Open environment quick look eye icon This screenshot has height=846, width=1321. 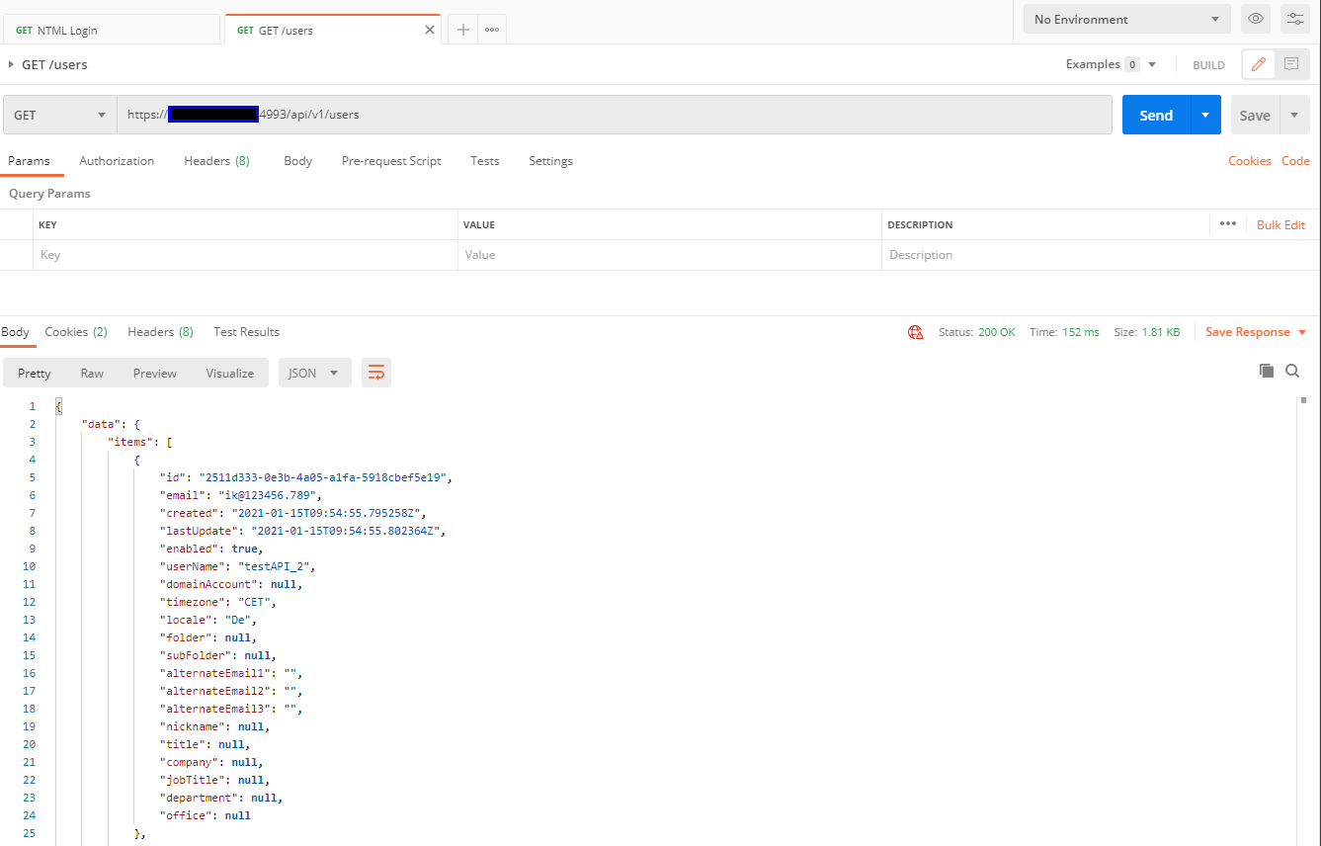tap(1255, 19)
